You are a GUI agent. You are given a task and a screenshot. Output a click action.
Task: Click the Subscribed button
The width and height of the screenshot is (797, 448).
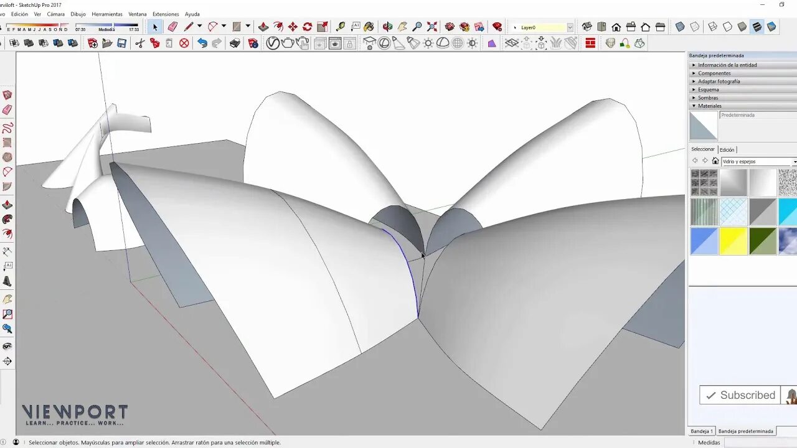coord(740,395)
